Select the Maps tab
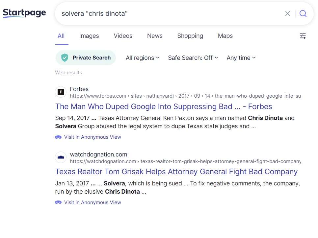 coord(225,36)
